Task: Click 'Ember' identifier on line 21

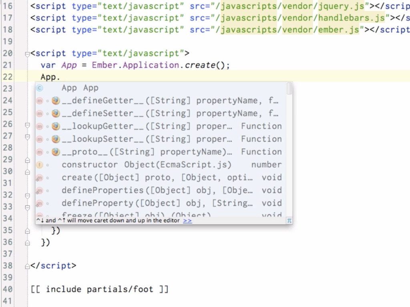Action: pos(105,65)
